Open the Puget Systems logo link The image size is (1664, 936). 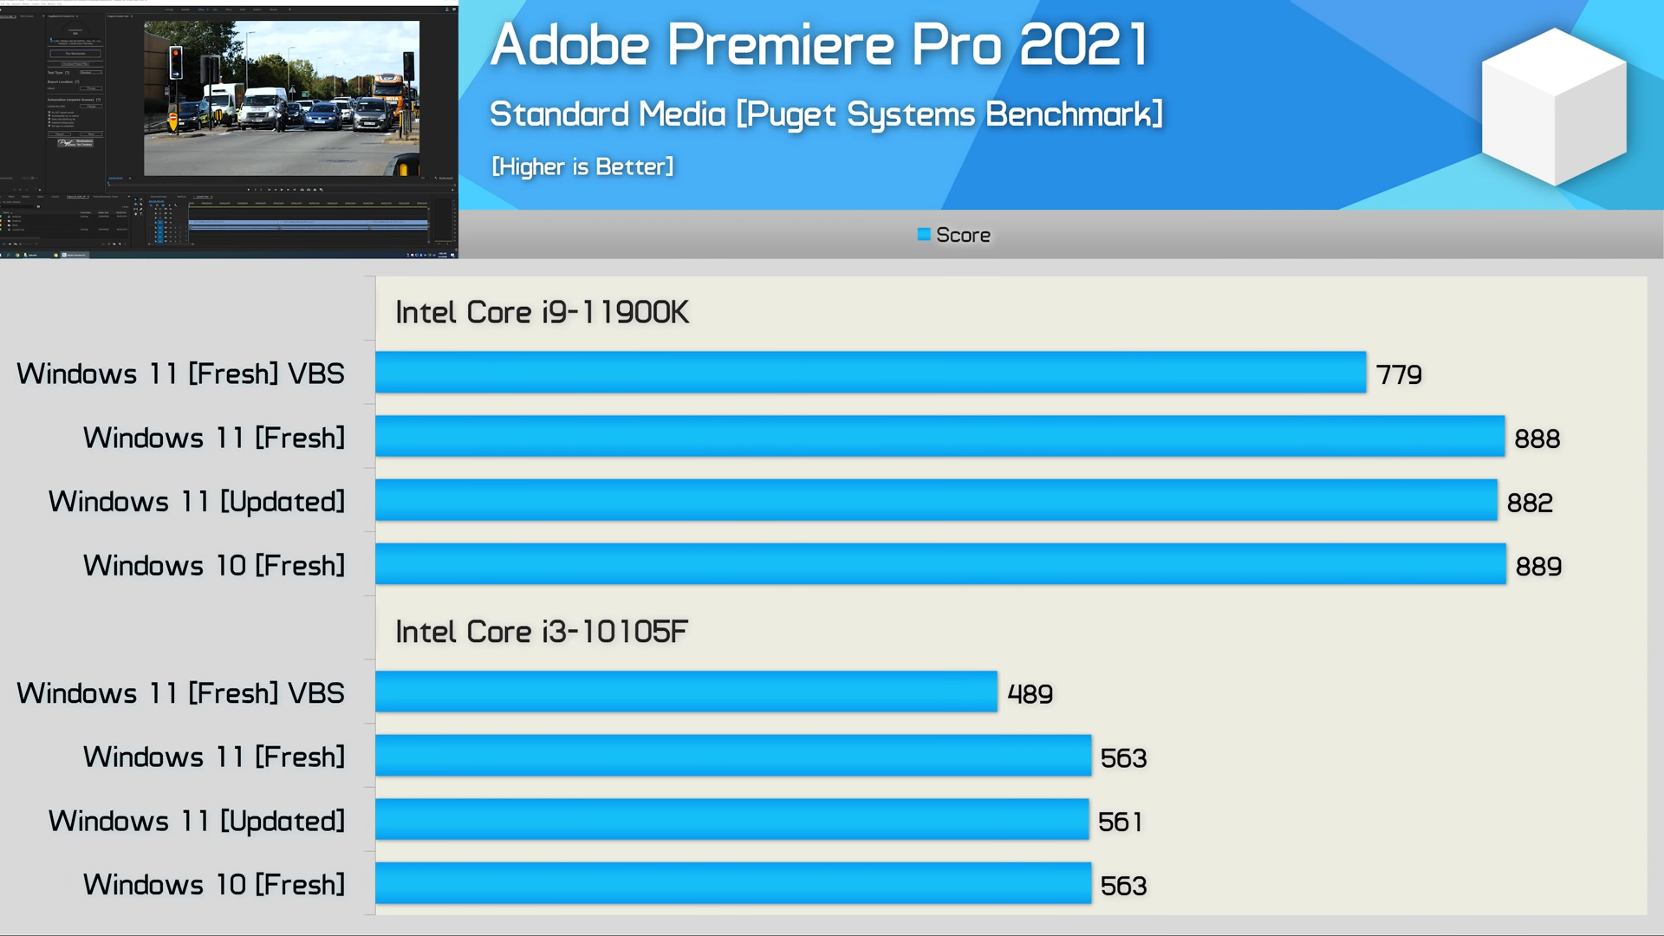75,143
